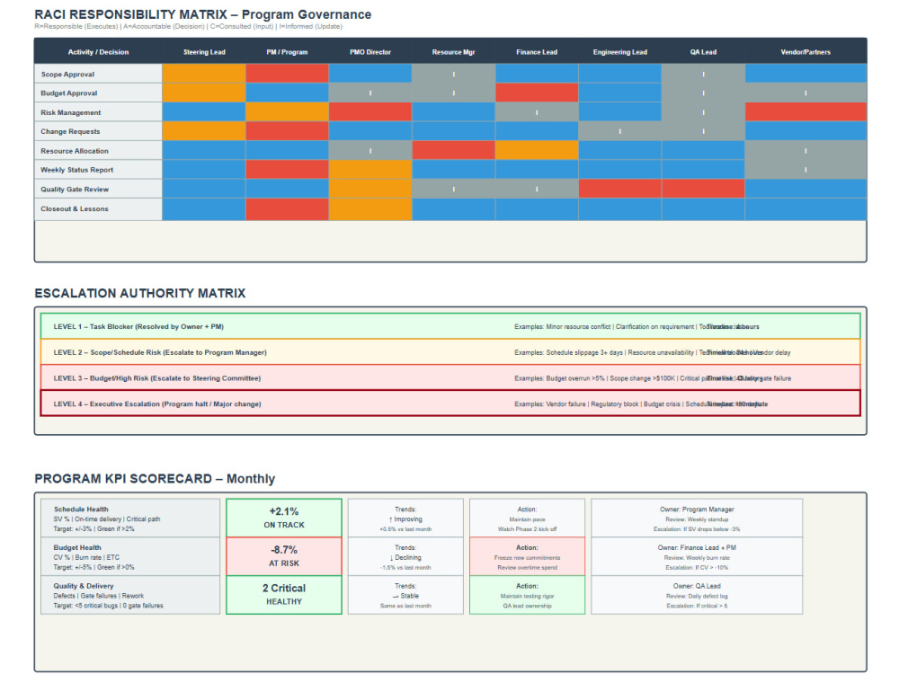Click Owner: Finance Lead + PM cell
Viewport: 899px width, 674px height.
coord(697,556)
